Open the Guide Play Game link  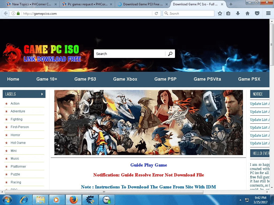149,165
